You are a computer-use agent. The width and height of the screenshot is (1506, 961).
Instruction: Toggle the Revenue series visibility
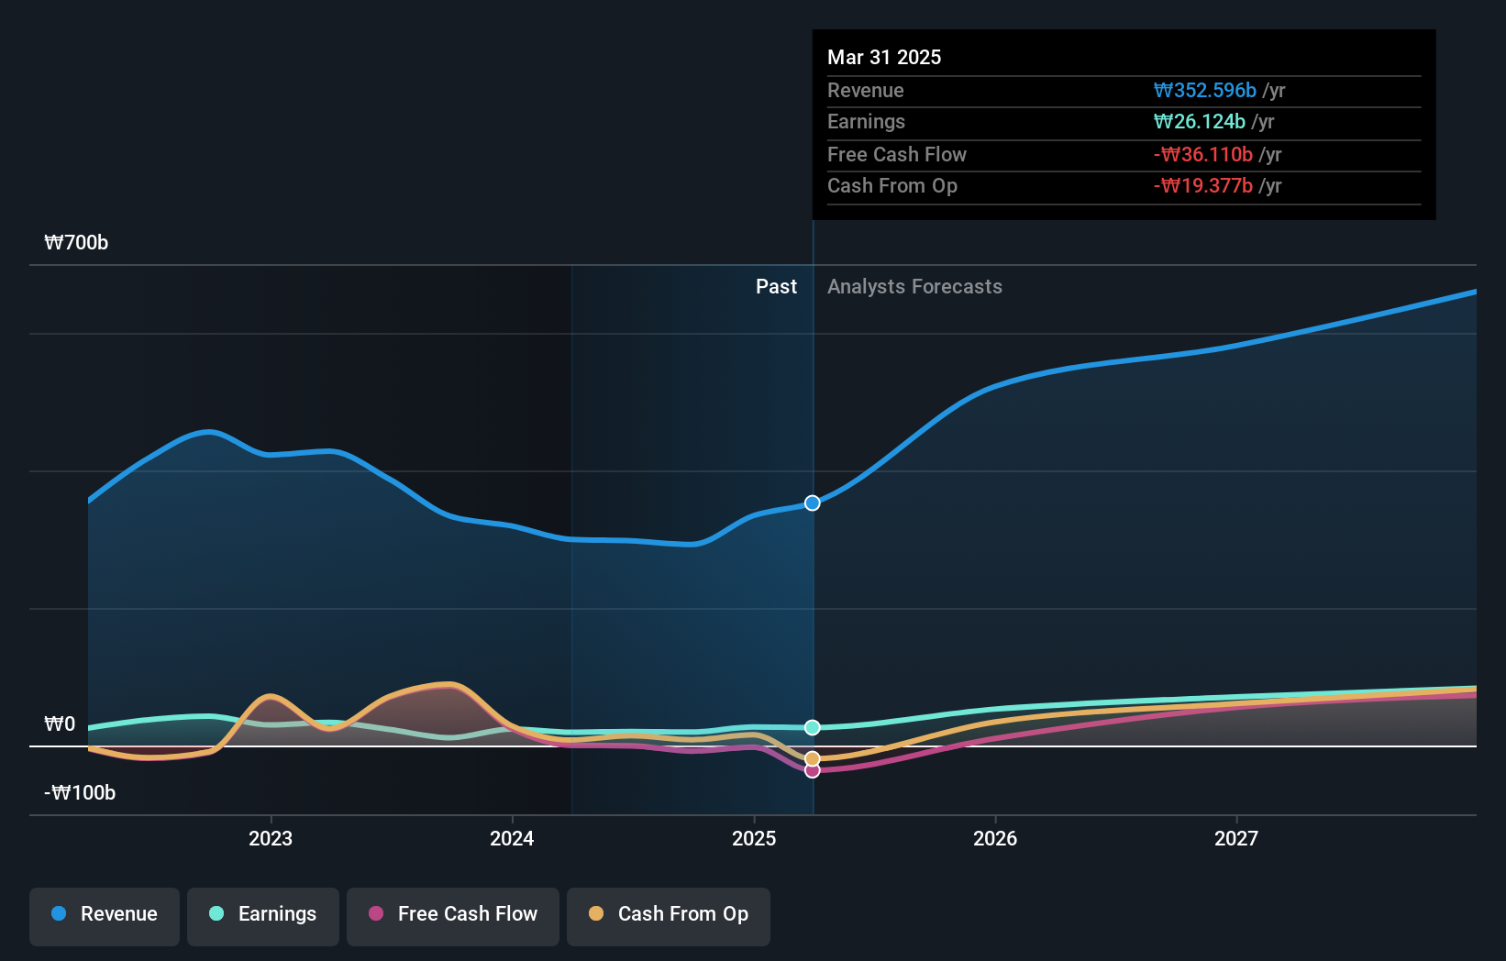[x=104, y=914]
